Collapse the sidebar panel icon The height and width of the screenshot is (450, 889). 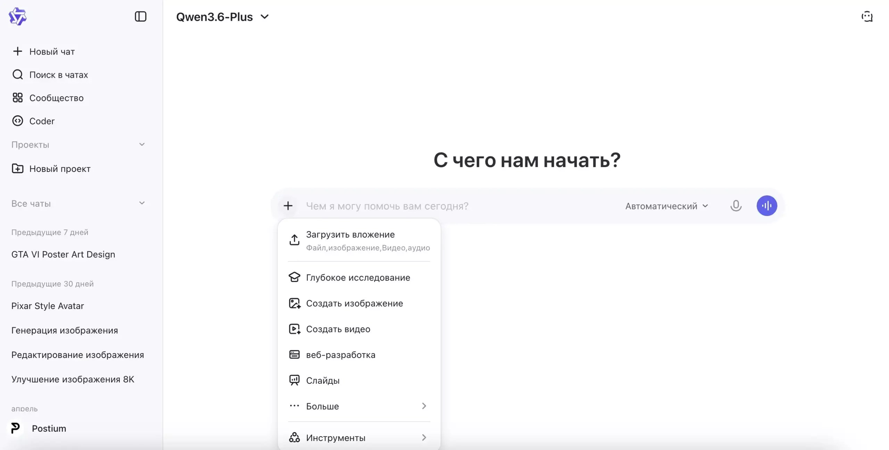coord(141,17)
